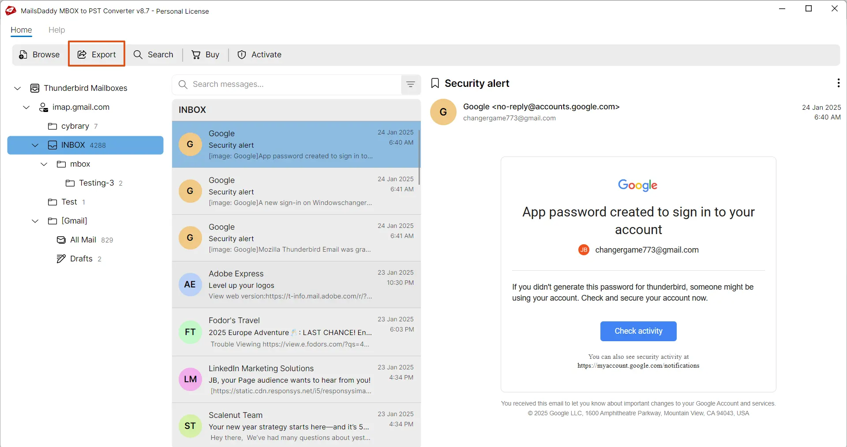Open the Adobe Express Level up your logos email
Image resolution: width=847 pixels, height=447 pixels.
tap(296, 284)
